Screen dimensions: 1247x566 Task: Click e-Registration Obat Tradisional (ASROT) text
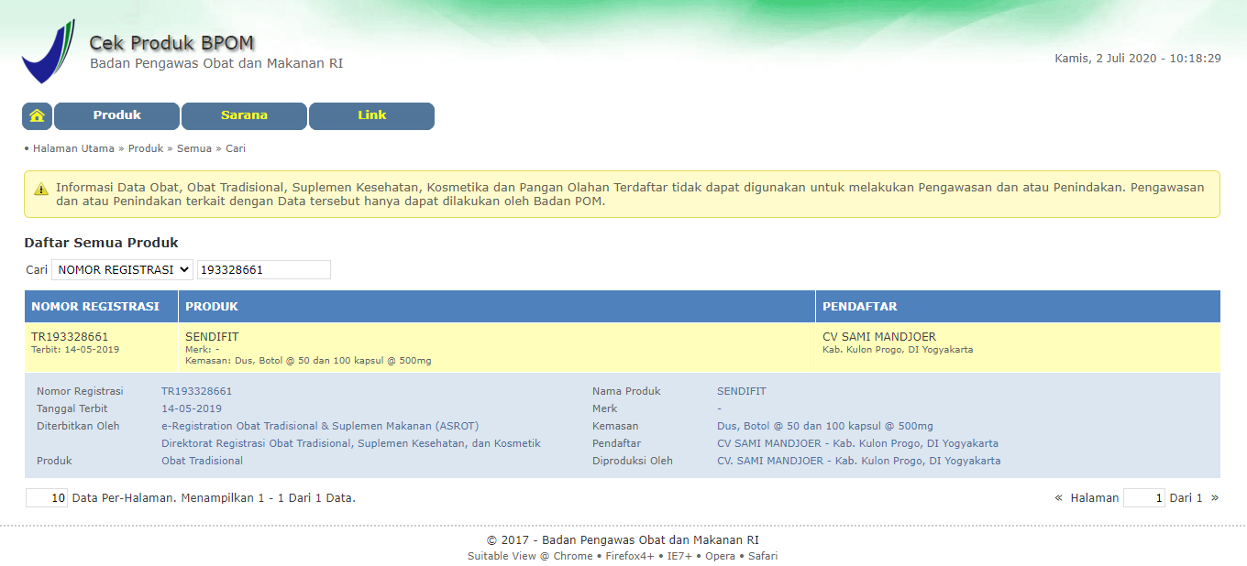tap(320, 426)
